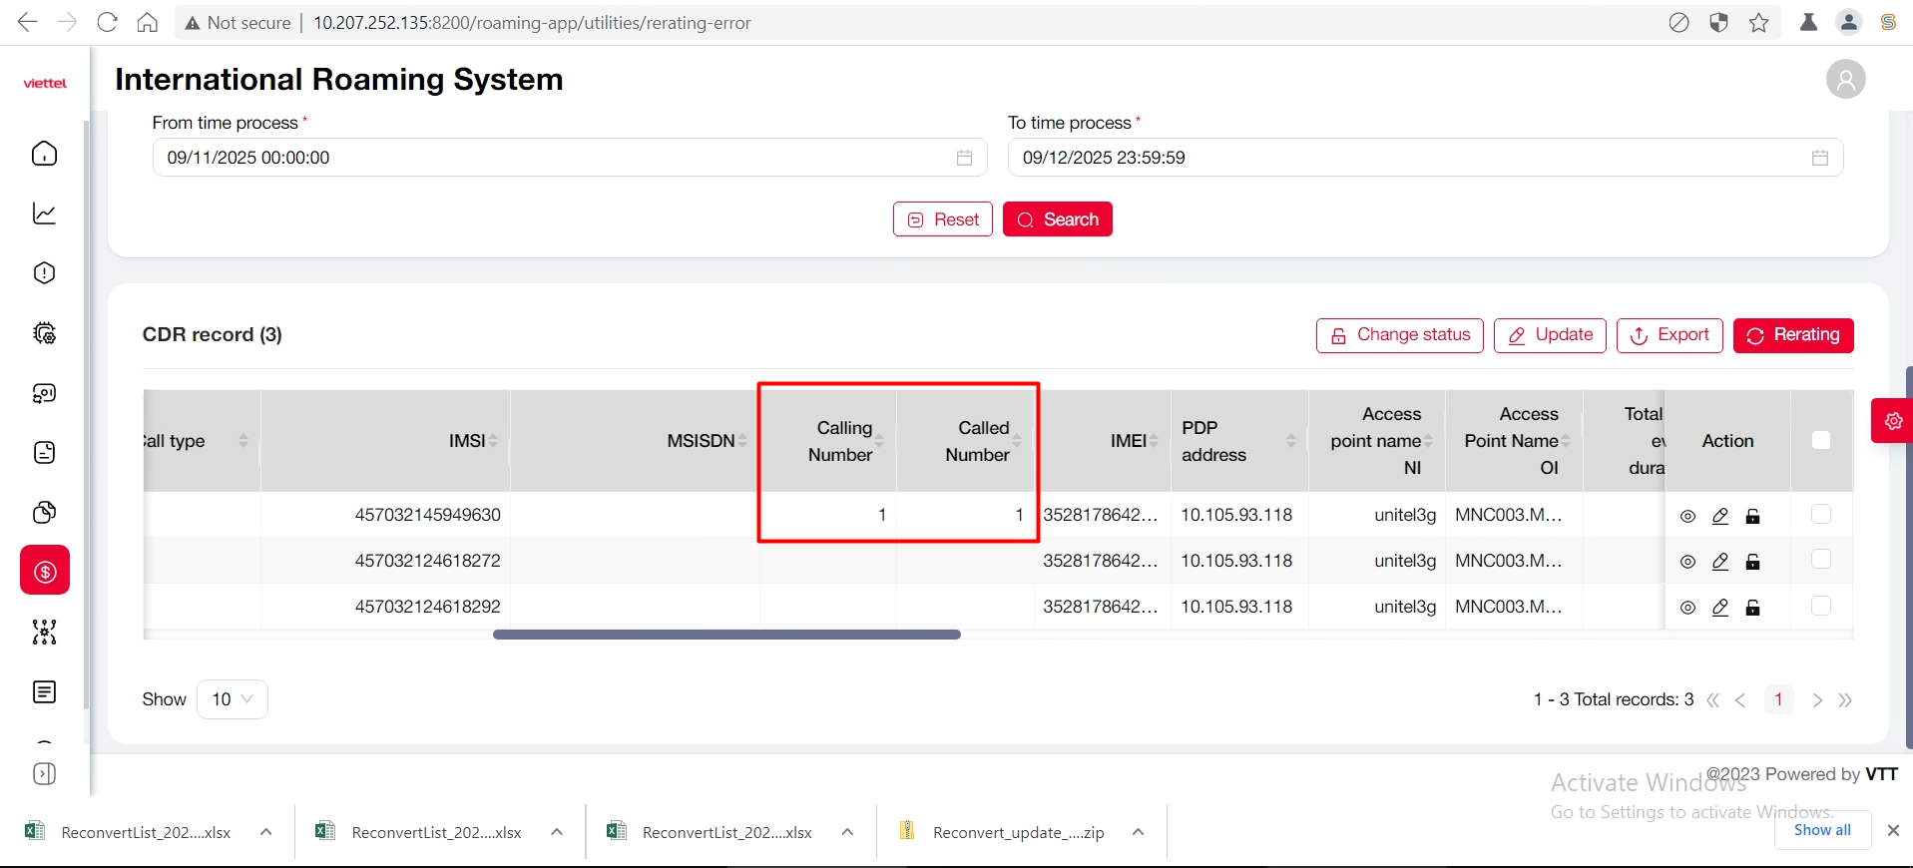Click the horizontal table scrollbar
The image size is (1913, 868).
pos(726,635)
